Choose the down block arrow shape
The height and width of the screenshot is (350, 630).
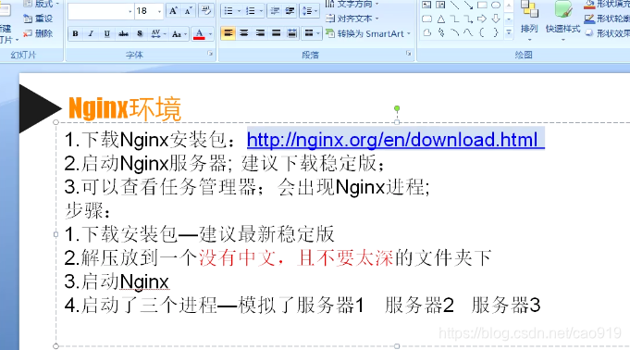click(496, 19)
